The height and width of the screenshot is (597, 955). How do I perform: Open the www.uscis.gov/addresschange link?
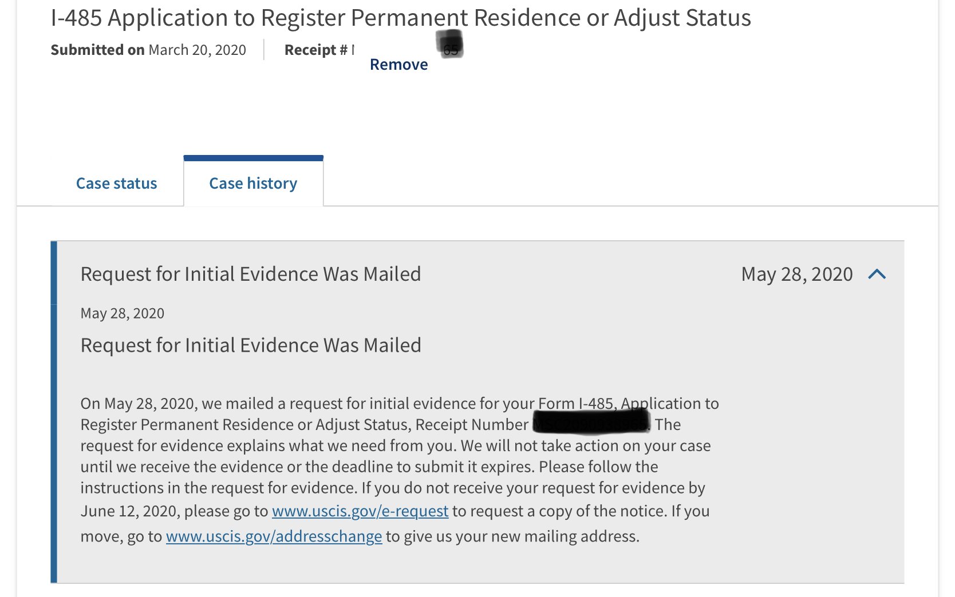tap(274, 536)
